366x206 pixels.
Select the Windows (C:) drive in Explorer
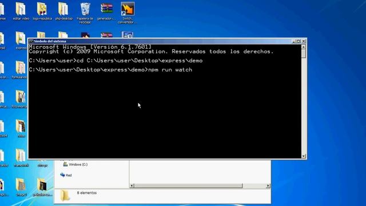click(x=75, y=164)
